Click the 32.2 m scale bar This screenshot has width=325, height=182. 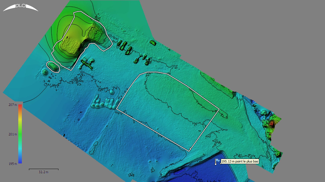[43, 169]
